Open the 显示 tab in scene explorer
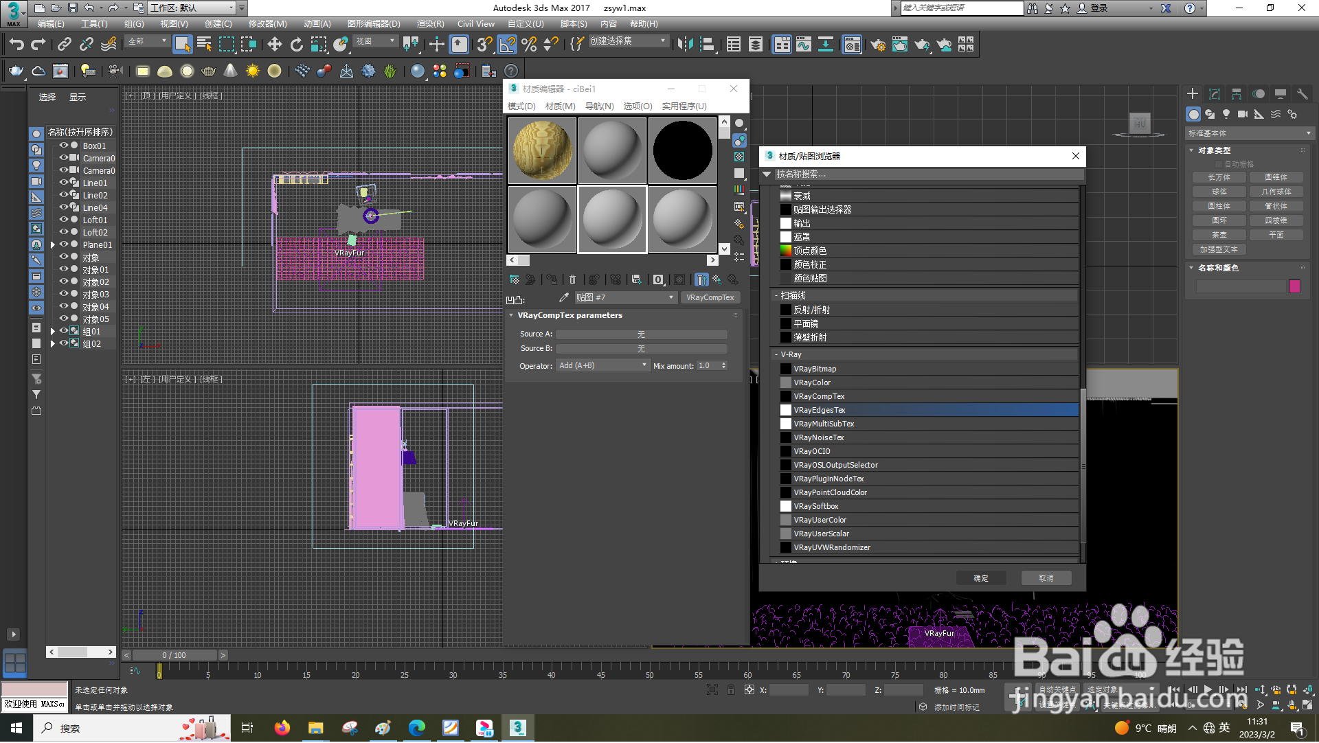This screenshot has width=1319, height=743. click(x=78, y=98)
